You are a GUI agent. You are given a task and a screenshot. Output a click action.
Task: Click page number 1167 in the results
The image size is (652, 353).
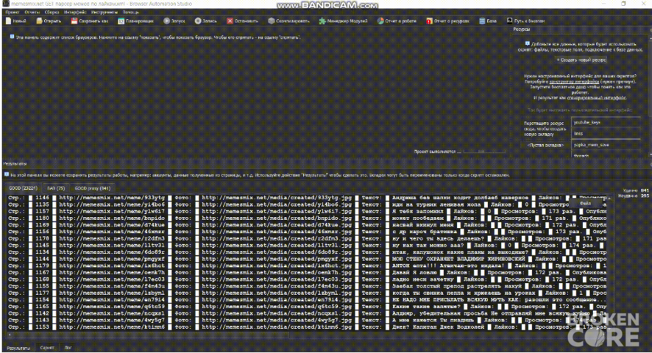tap(42, 272)
